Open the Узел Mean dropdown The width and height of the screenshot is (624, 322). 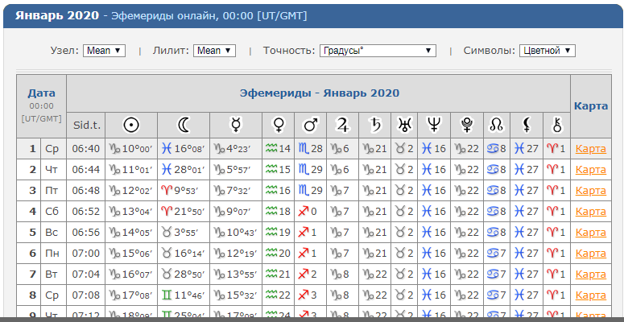(x=104, y=51)
